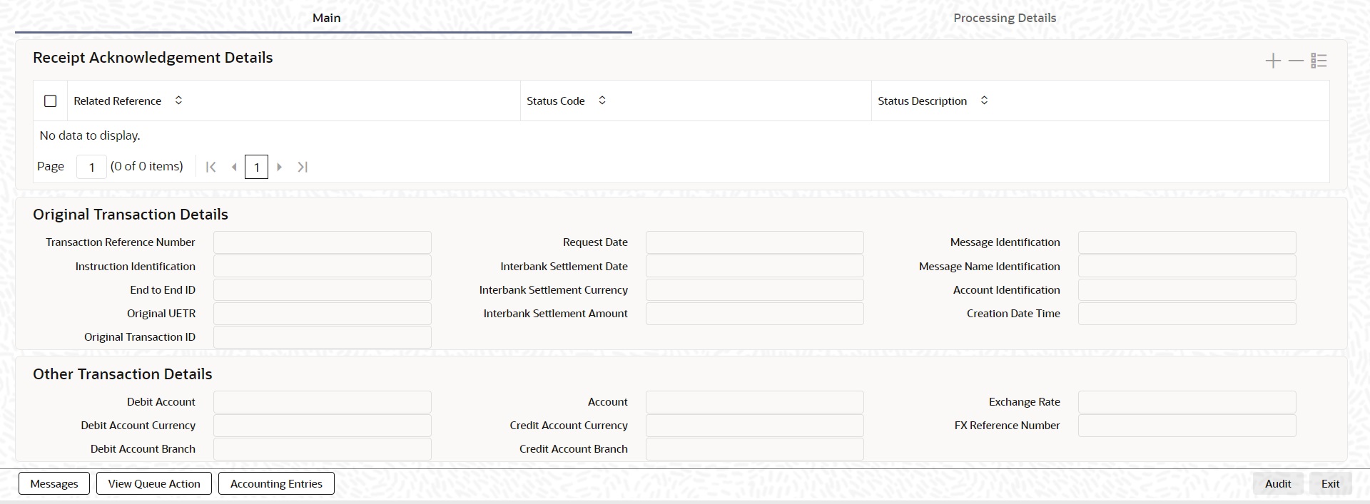1370x504 pixels.
Task: Focus the Exchange Rate field
Action: (1187, 402)
